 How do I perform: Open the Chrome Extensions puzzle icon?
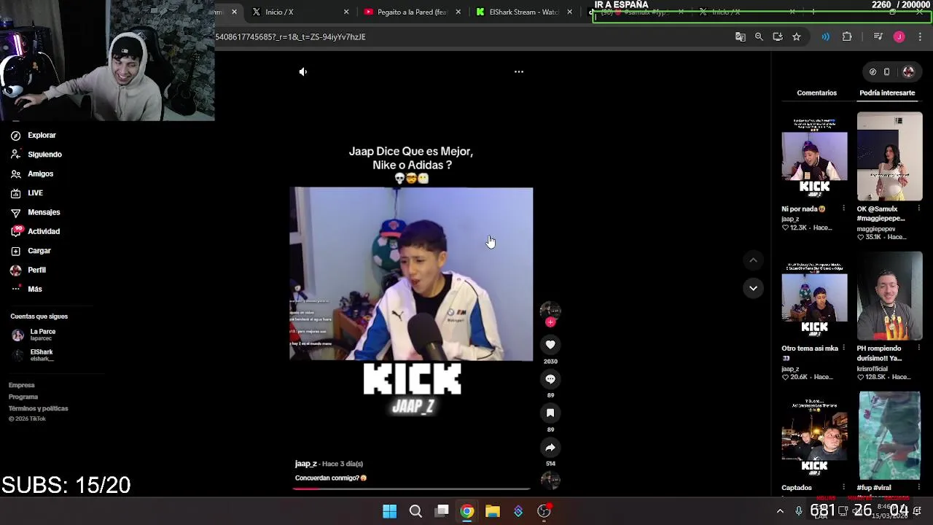click(x=847, y=36)
